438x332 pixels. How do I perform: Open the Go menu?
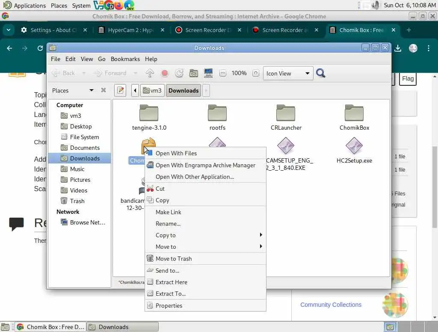click(102, 59)
